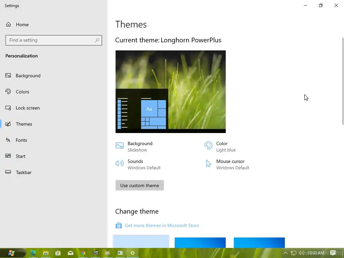Click the Lock screen icon in sidebar
Image resolution: width=344 pixels, height=258 pixels.
(x=8, y=108)
